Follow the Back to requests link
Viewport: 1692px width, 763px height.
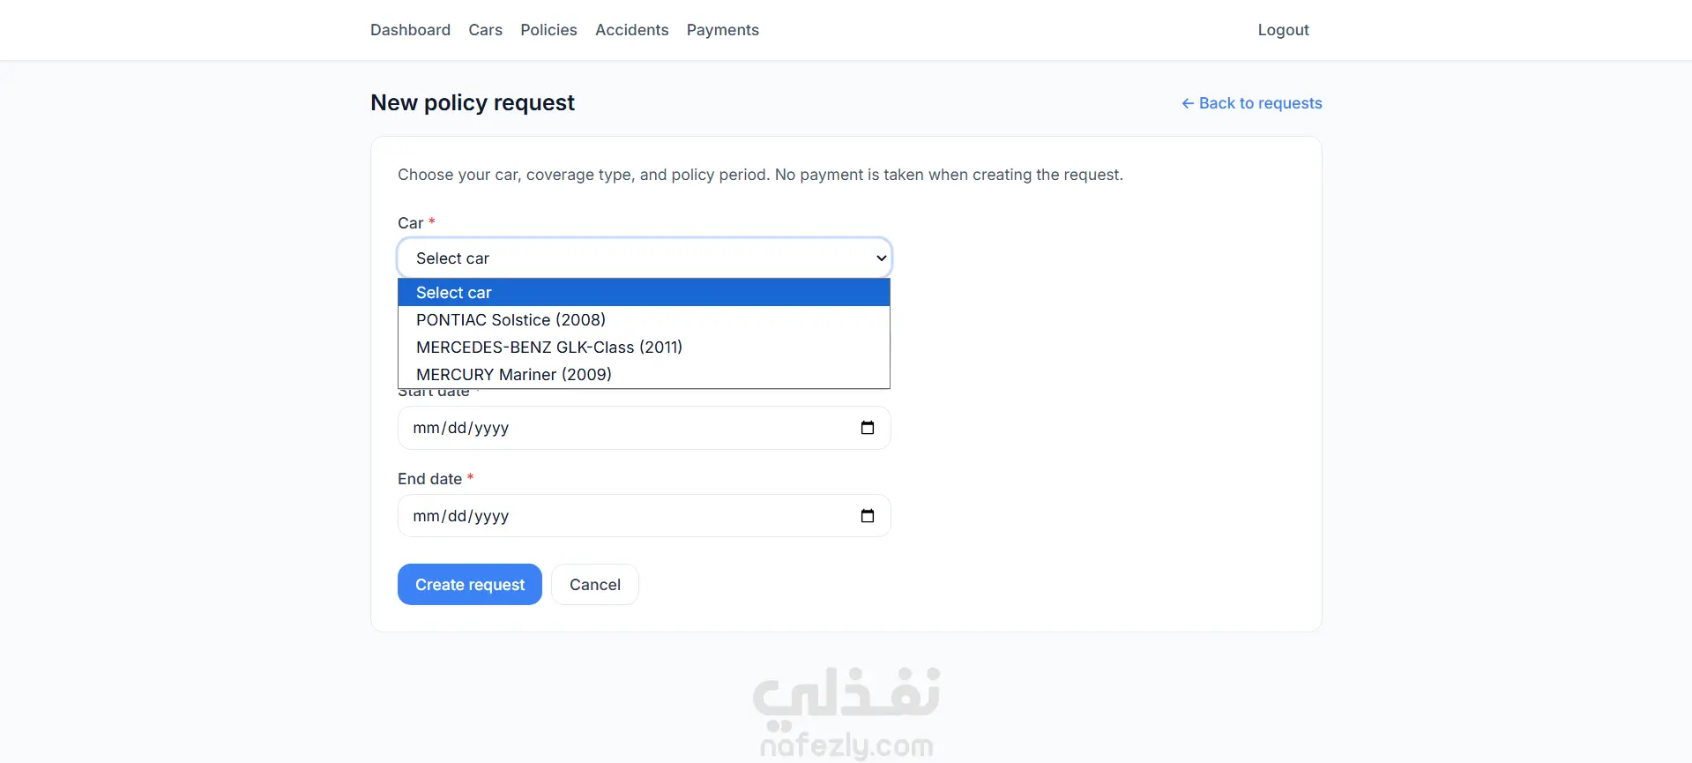(x=1251, y=103)
